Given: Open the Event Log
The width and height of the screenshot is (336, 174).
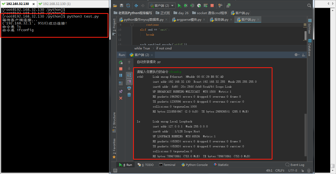Looking at the screenshot, I should (x=295, y=165).
